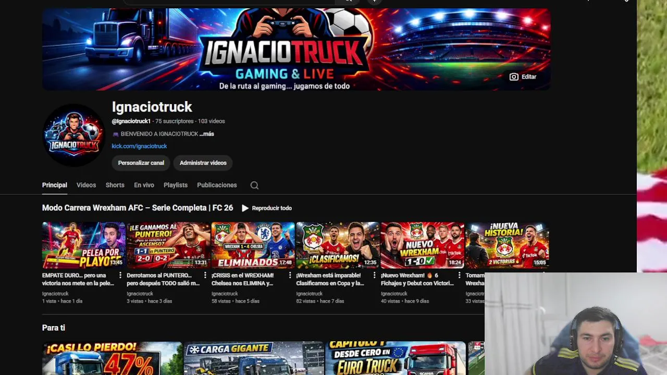
Task: Open ELIMINADOS Wrexham vs Chelsea thumbnail
Action: tap(253, 245)
